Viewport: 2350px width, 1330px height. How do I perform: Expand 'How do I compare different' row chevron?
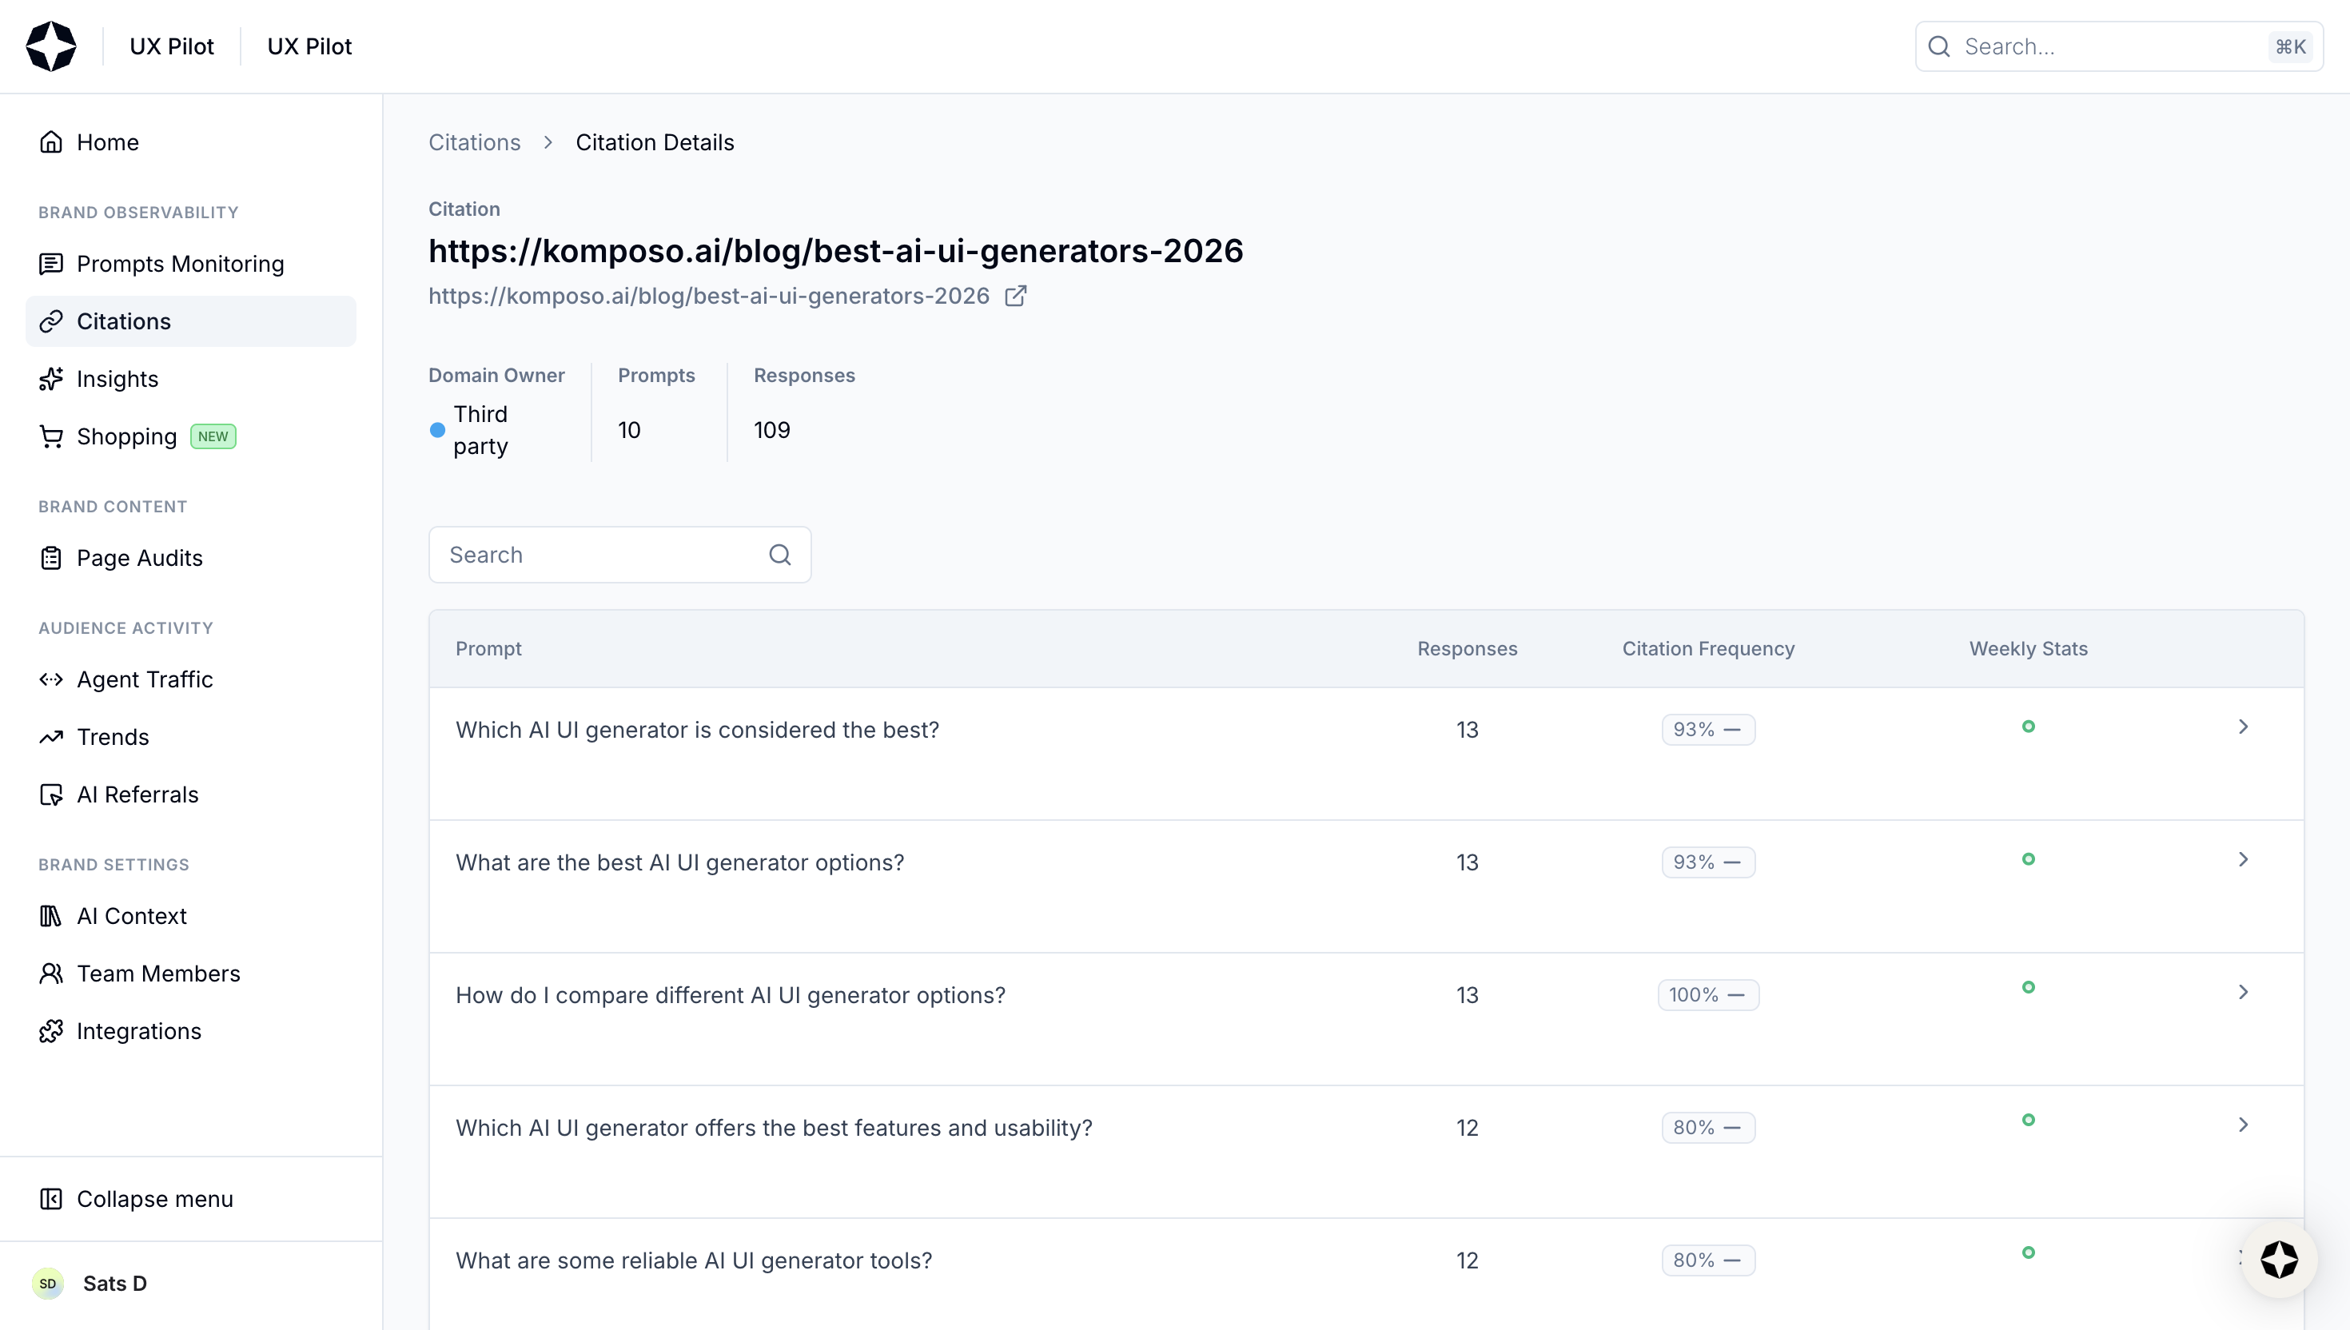tap(2243, 992)
